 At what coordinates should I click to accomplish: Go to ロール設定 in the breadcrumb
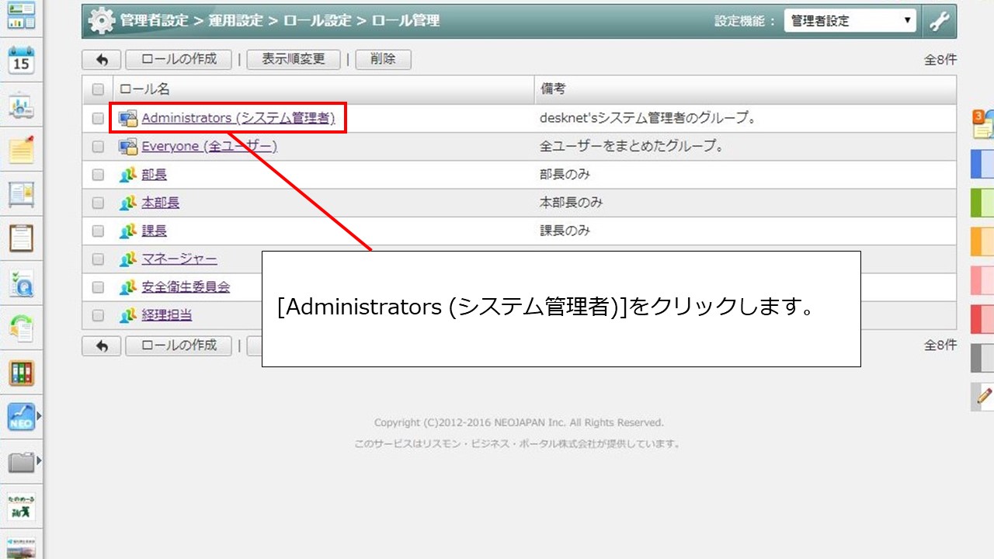click(x=317, y=21)
